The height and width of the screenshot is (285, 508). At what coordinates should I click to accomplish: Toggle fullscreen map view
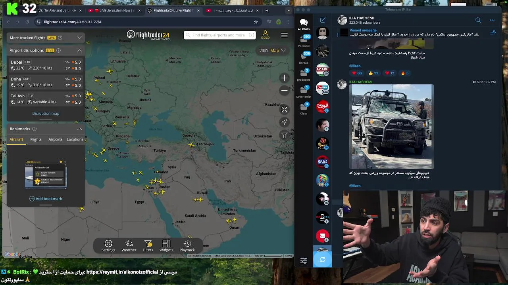pyautogui.click(x=284, y=110)
